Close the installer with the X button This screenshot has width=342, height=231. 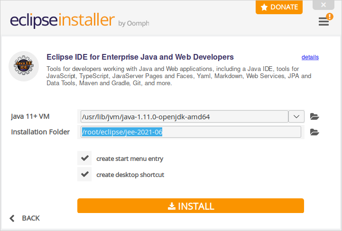coord(324,5)
